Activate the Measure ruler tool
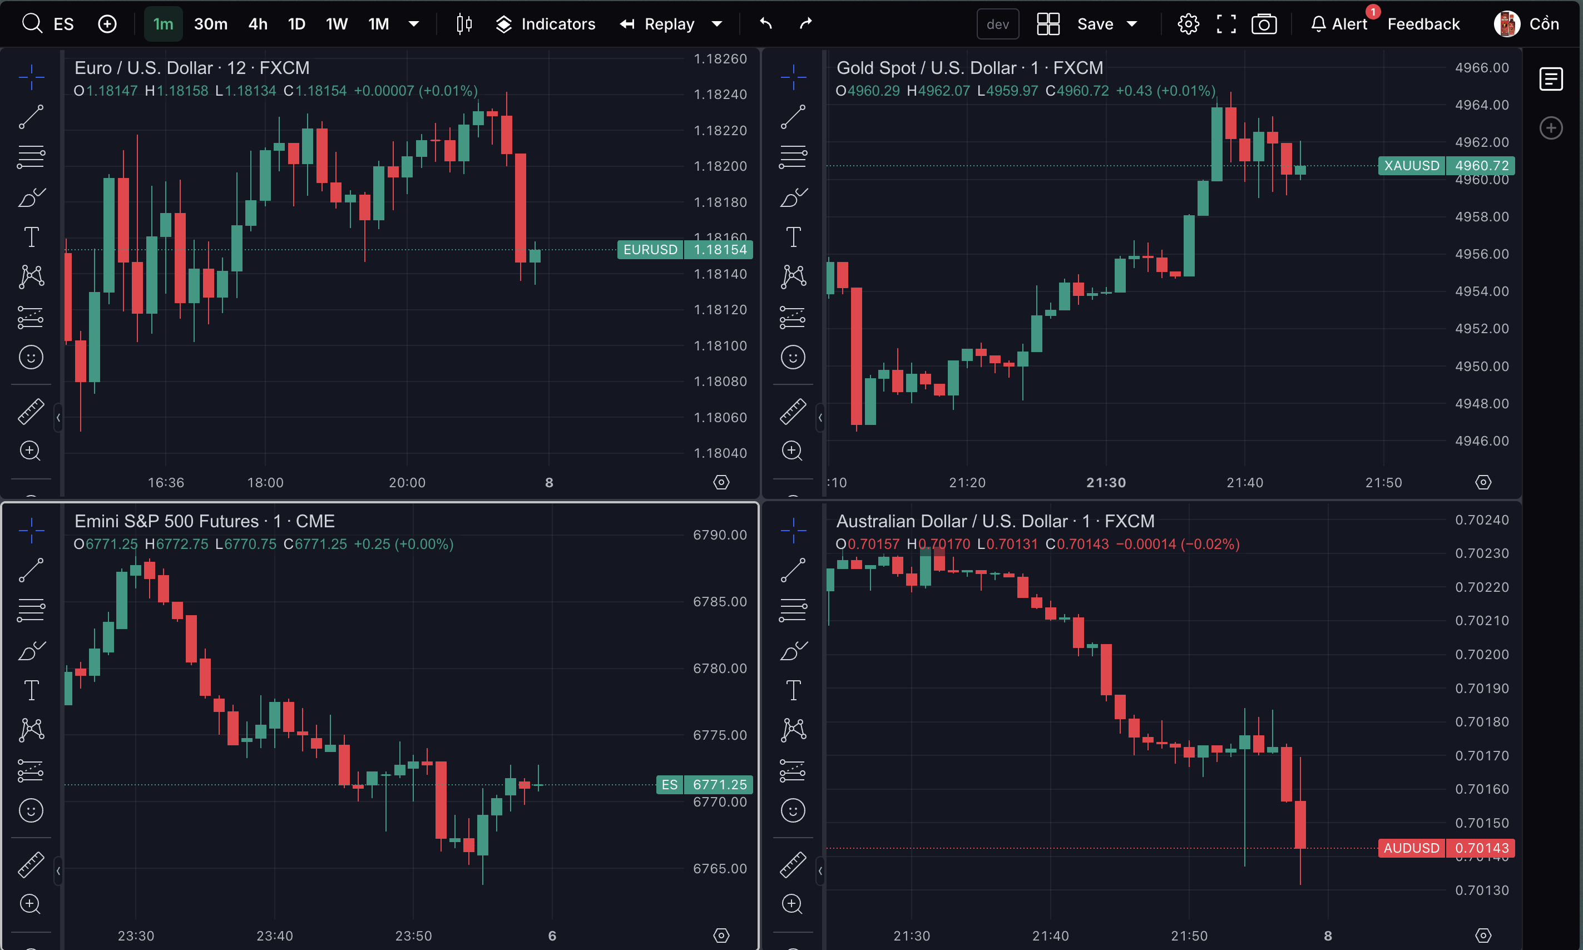This screenshot has height=950, width=1583. coord(31,410)
